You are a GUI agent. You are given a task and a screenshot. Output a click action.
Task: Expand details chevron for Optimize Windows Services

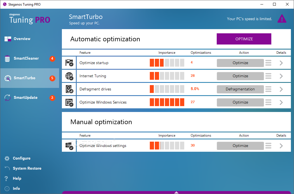(x=281, y=102)
